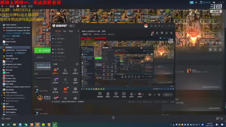Toggle visibility of Craftopia source
226x127 pixels.
point(53,60)
